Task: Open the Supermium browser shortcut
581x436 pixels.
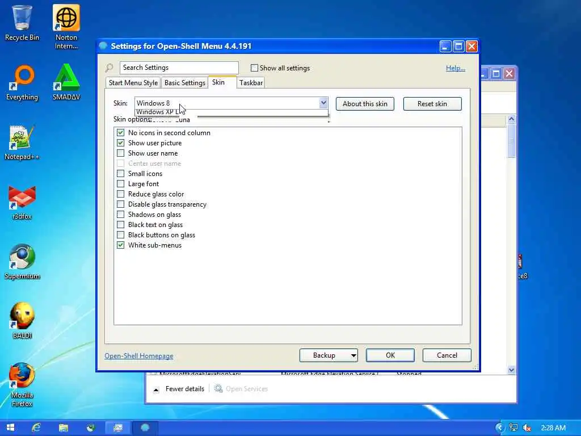Action: [22, 262]
